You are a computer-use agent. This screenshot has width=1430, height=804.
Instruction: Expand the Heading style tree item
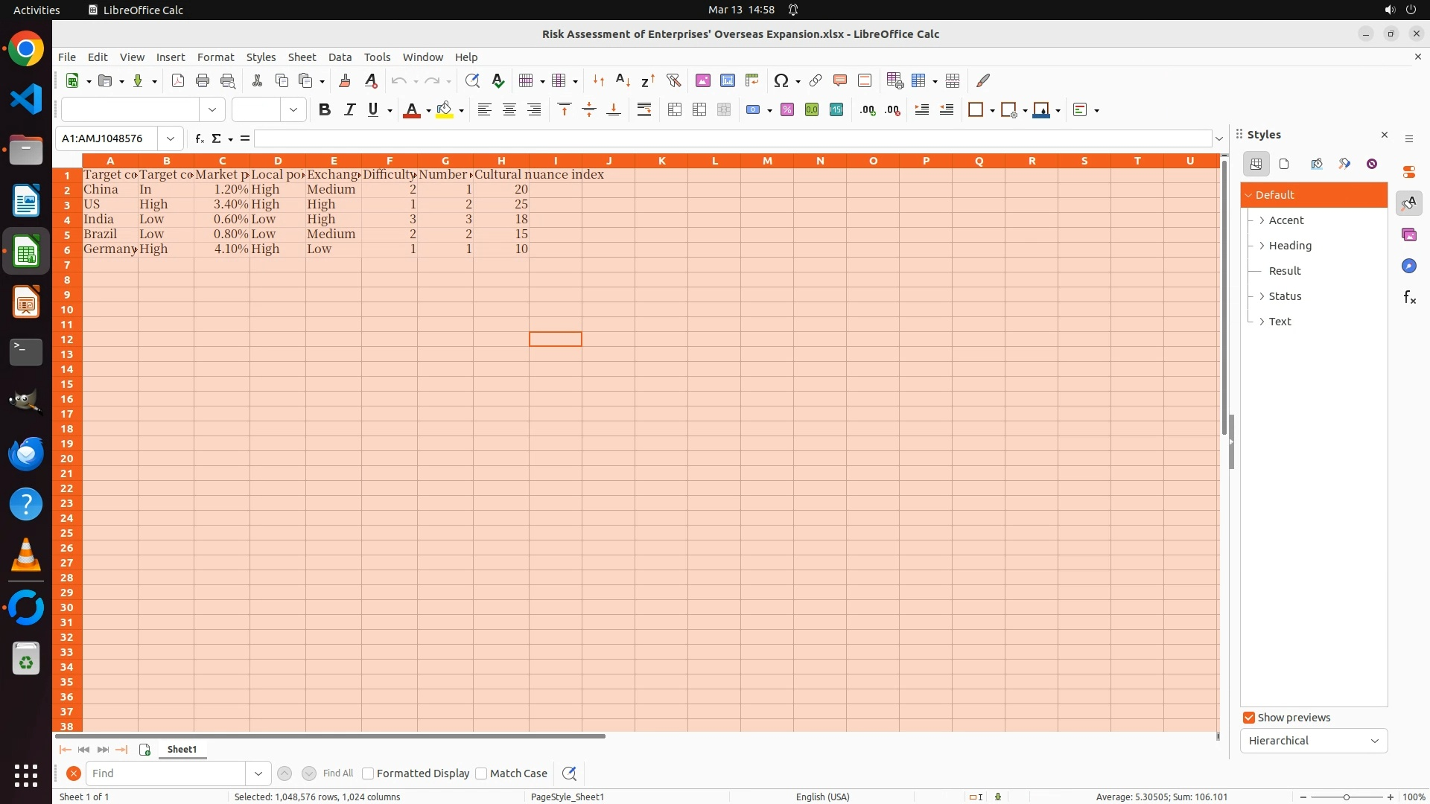[1262, 246]
